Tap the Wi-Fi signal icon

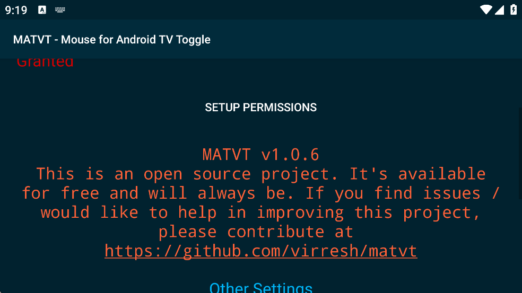click(486, 10)
